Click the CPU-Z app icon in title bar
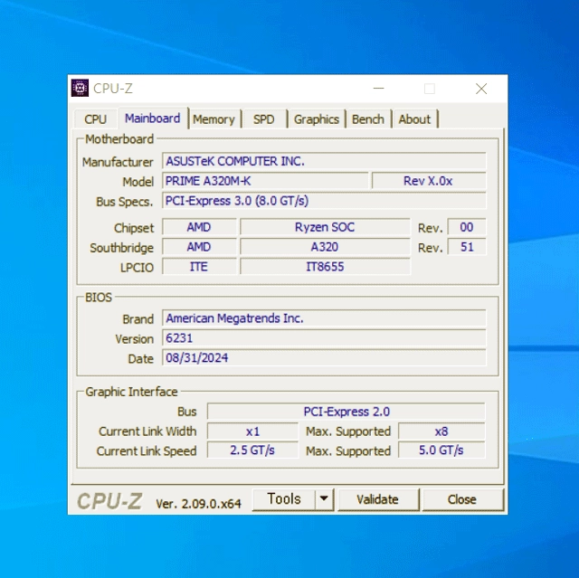579x578 pixels. pyautogui.click(x=80, y=88)
